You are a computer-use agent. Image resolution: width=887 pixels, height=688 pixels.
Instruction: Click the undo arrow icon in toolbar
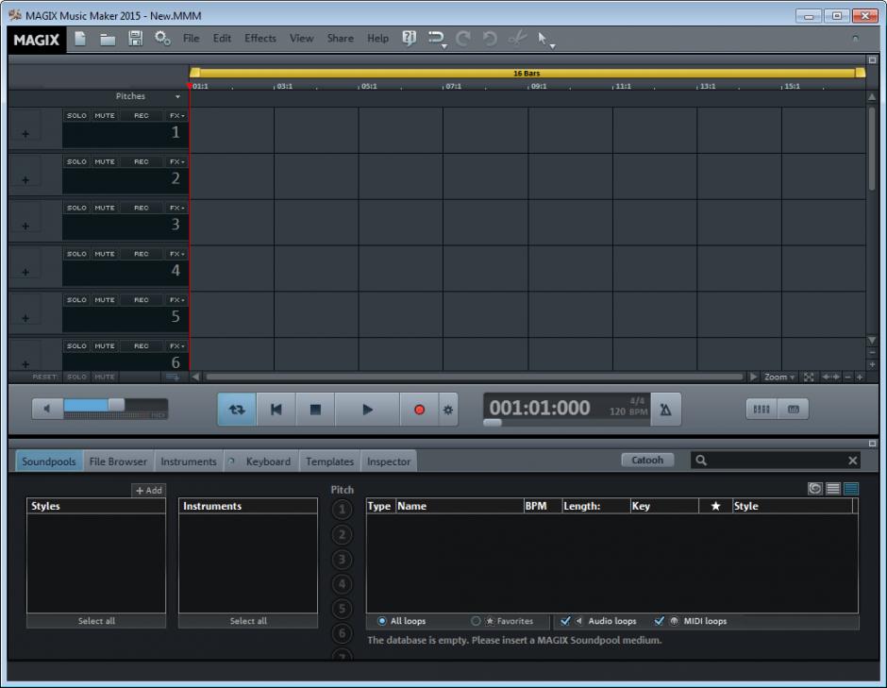tap(490, 39)
